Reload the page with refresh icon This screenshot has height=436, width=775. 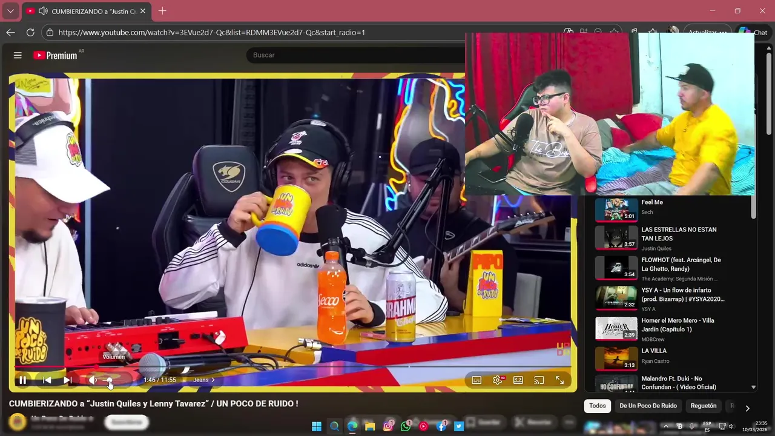(30, 33)
